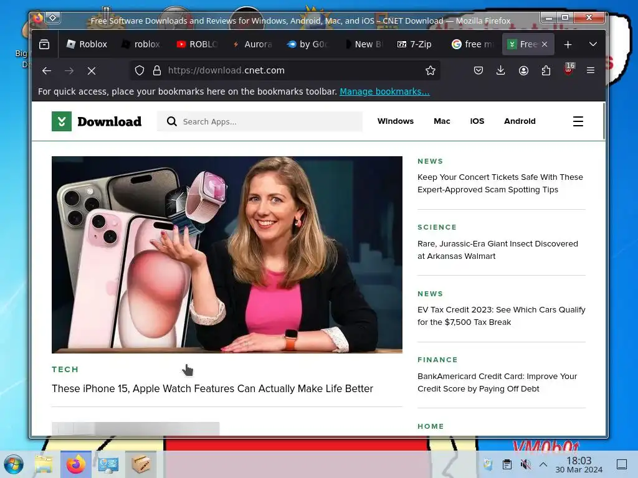Viewport: 638px width, 478px height.
Task: Go back with the back arrow
Action: point(47,71)
